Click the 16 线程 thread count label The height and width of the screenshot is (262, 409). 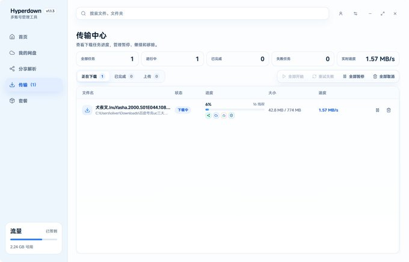(259, 104)
